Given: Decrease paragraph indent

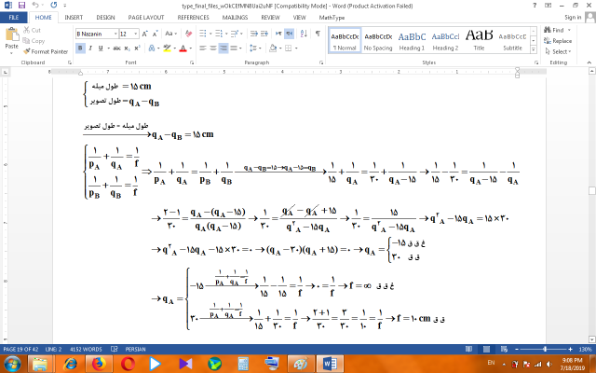Looking at the screenshot, I should [254, 34].
